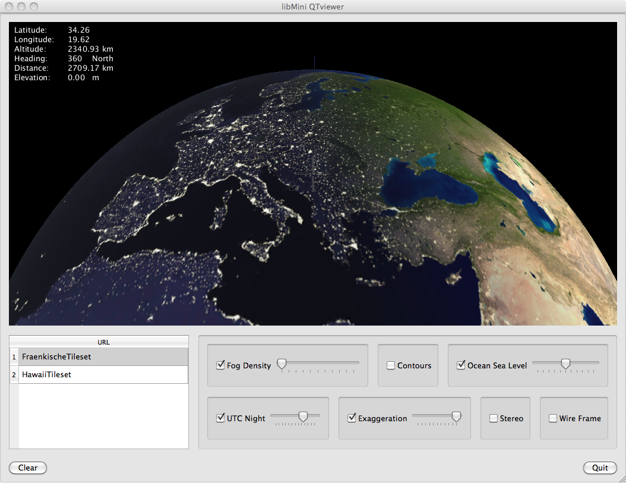Enable the Stereo checkbox
The width and height of the screenshot is (626, 483).
pos(494,418)
